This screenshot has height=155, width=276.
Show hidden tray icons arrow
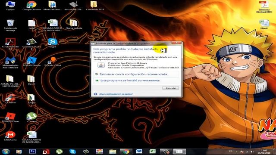[x=237, y=152]
